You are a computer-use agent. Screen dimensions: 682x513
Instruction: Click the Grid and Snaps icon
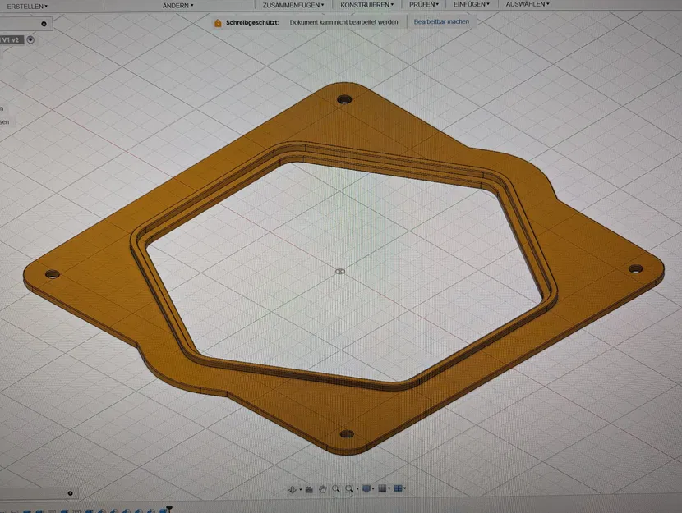click(384, 489)
